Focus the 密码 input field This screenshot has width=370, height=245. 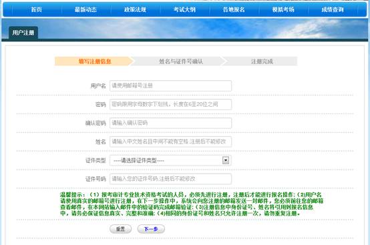170,104
